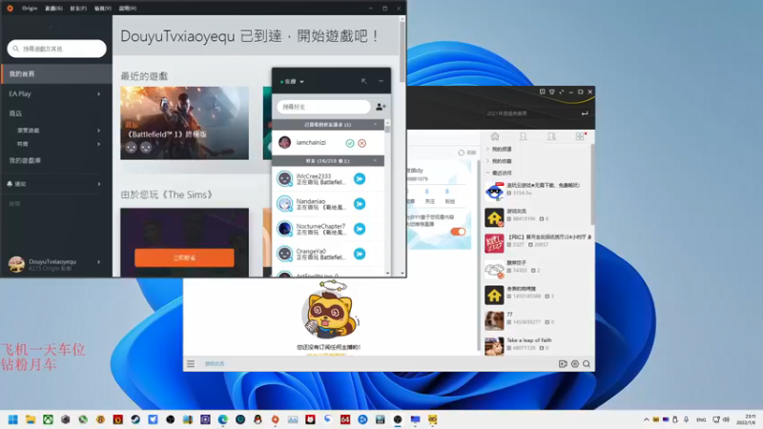
Task: Open 遊戲(G) menu in Origin
Action: coord(54,9)
